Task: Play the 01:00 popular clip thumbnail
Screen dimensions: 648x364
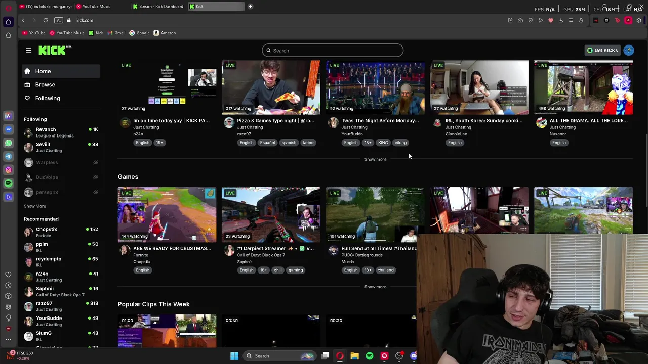Action: 167,331
